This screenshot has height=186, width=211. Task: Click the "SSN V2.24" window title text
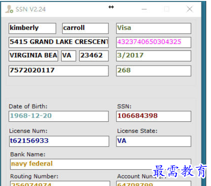[31, 10]
